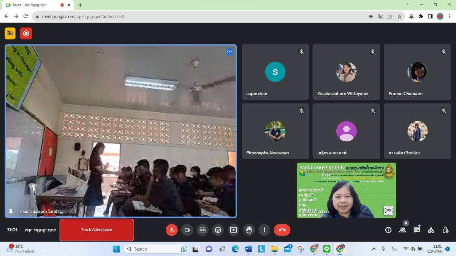This screenshot has height=256, width=456.
Task: Open Microsoft Word from taskbar
Action: (248, 249)
